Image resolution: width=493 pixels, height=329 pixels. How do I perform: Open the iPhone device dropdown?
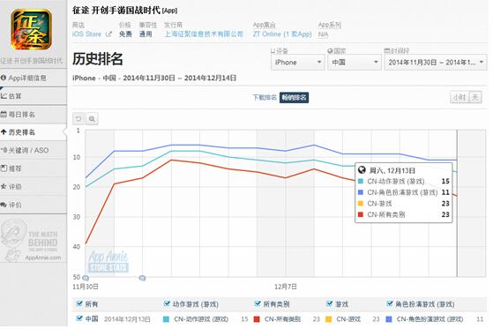298,63
